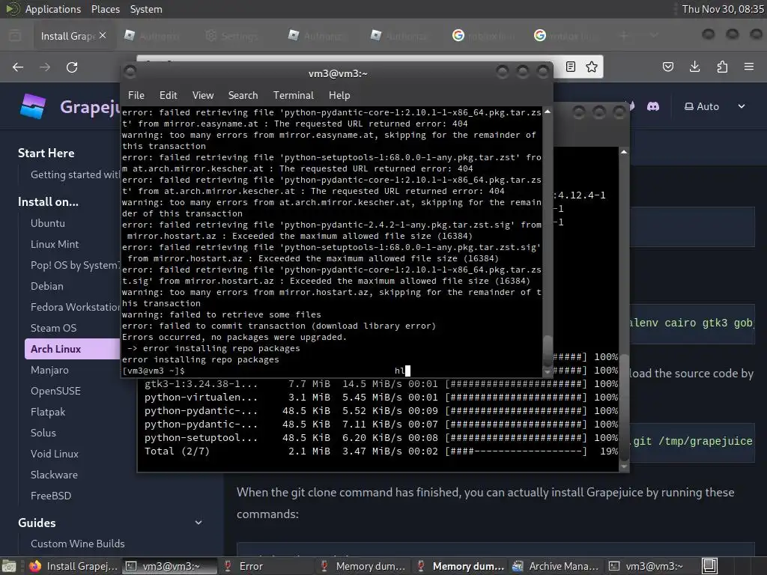Open the terminal View menu
Image resolution: width=767 pixels, height=575 pixels.
tap(203, 95)
